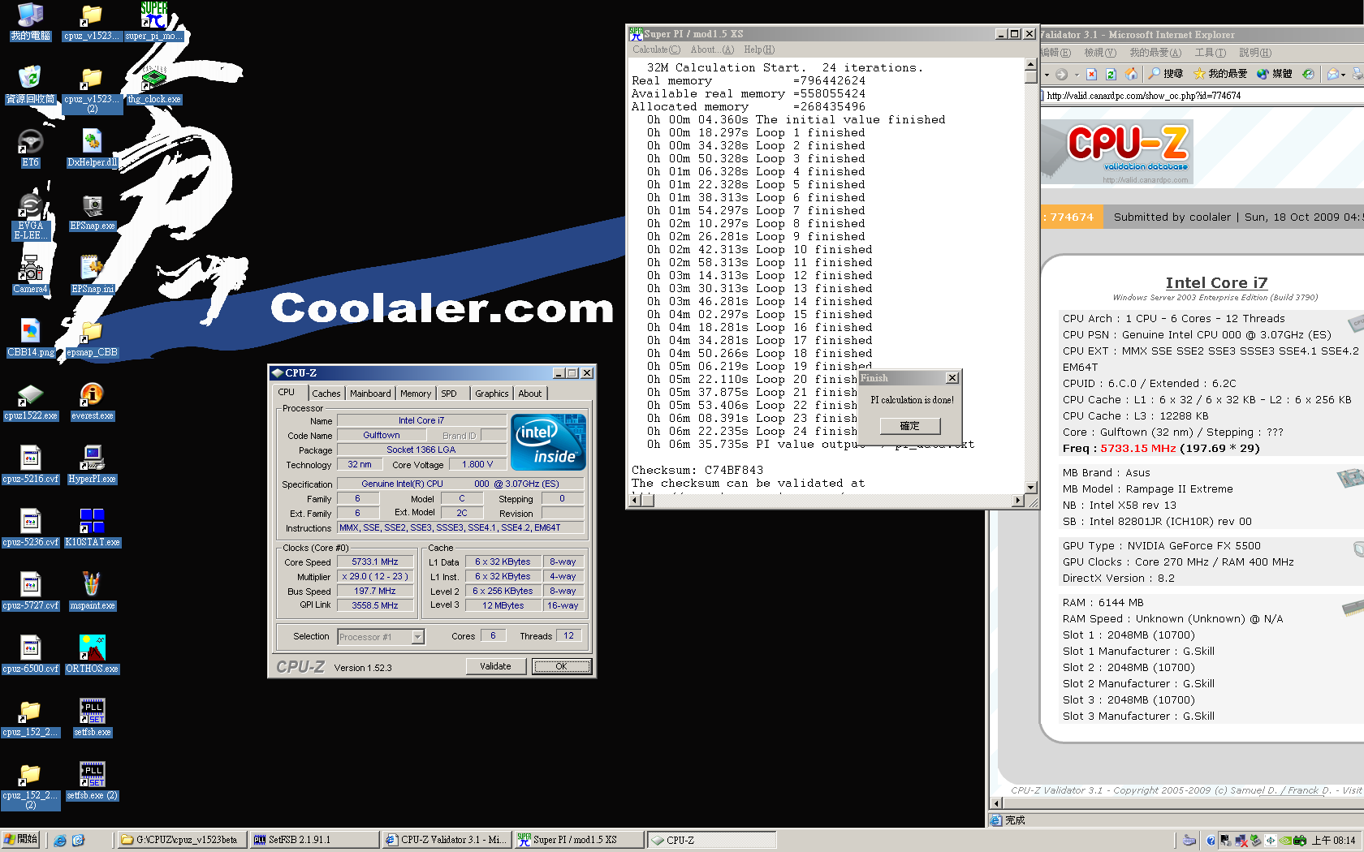Switch to Super PI / mod1.5 XS taskbar button

[579, 840]
